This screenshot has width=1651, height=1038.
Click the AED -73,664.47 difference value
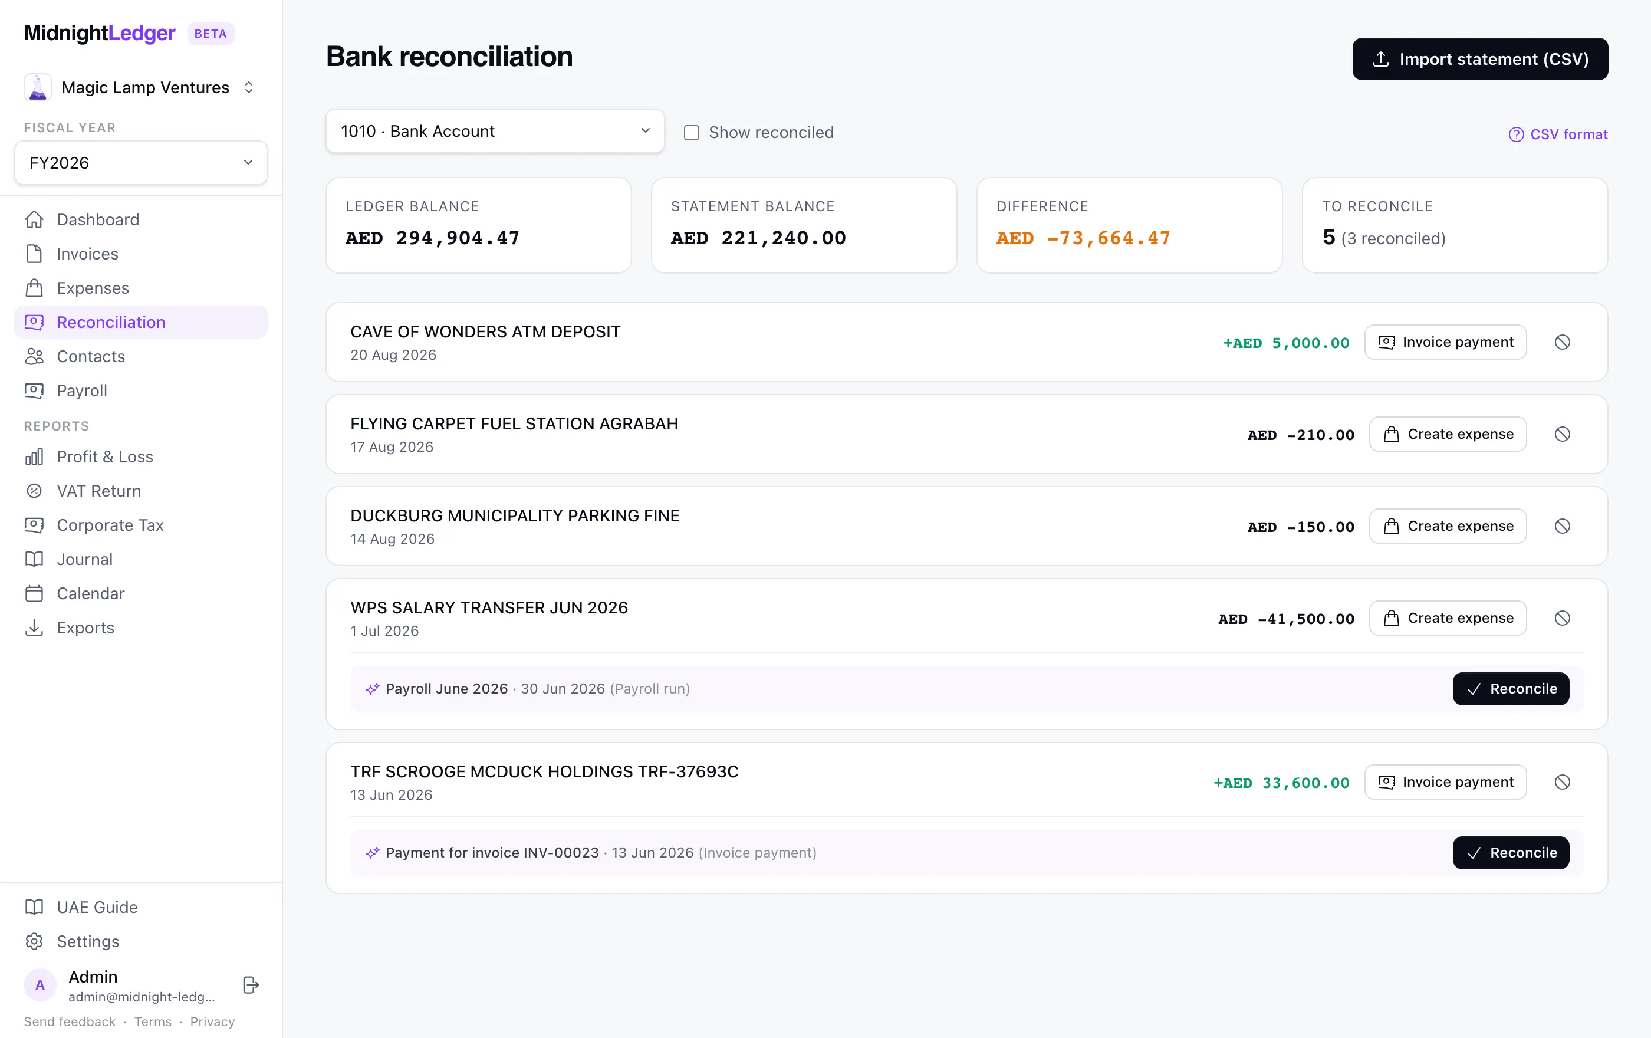(1083, 238)
